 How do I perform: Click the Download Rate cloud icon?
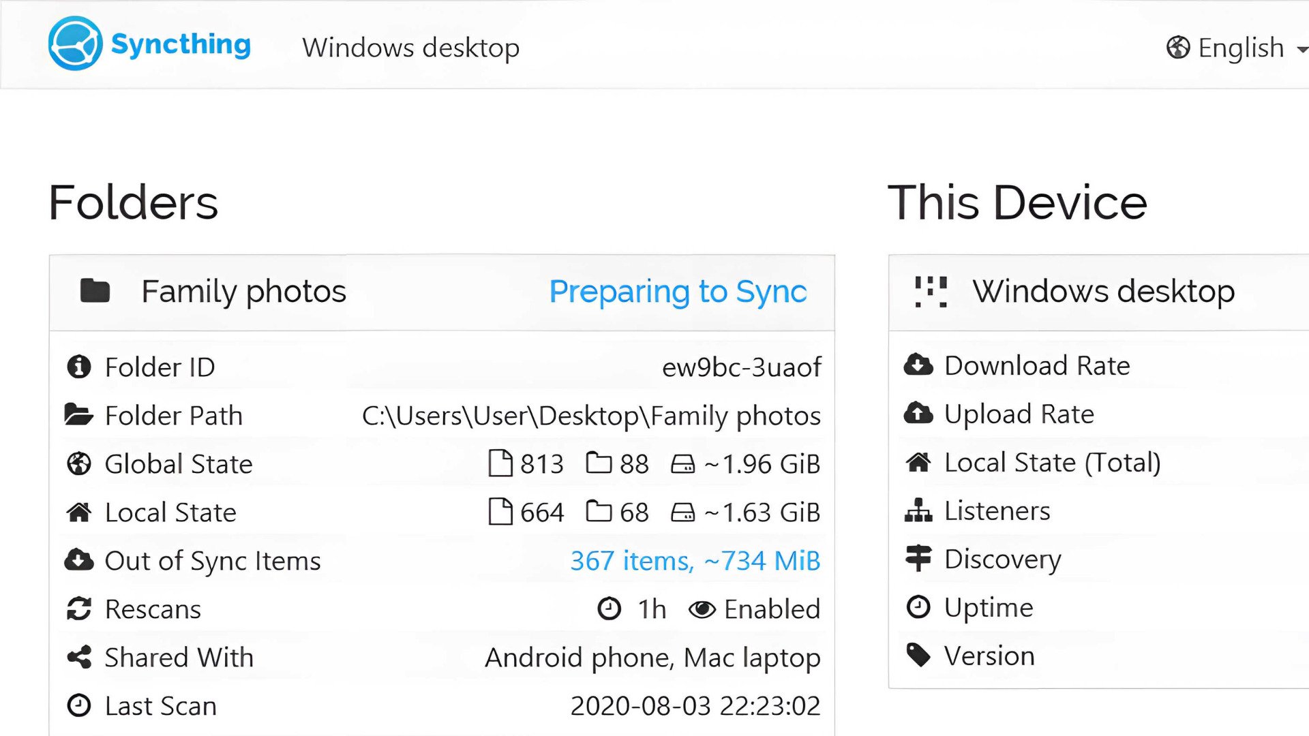click(918, 365)
